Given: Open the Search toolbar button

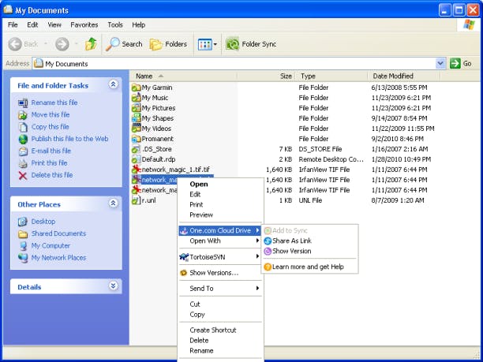Looking at the screenshot, I should coord(124,44).
